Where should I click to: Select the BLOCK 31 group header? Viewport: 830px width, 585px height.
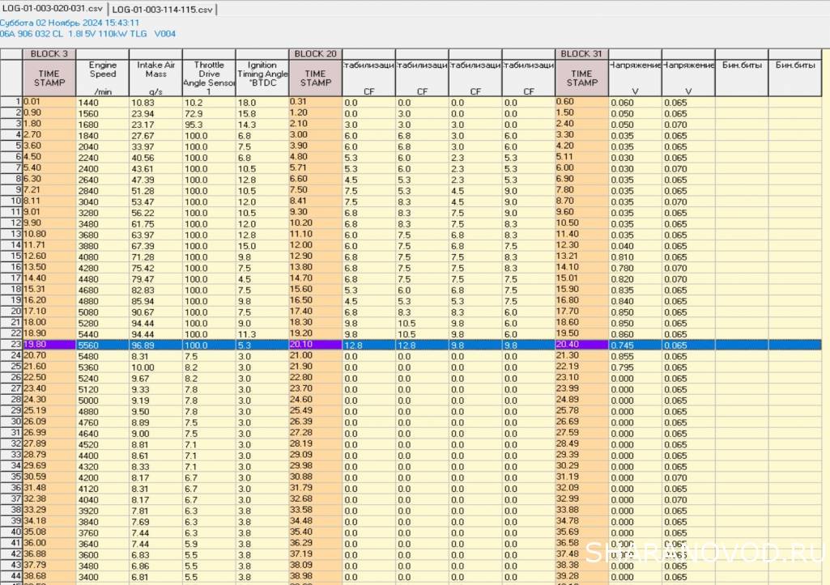581,53
